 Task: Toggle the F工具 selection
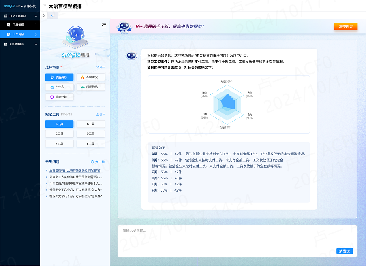pyautogui.click(x=91, y=143)
